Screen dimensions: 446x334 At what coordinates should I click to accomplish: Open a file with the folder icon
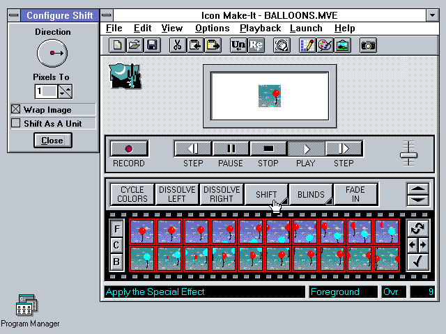tap(134, 45)
